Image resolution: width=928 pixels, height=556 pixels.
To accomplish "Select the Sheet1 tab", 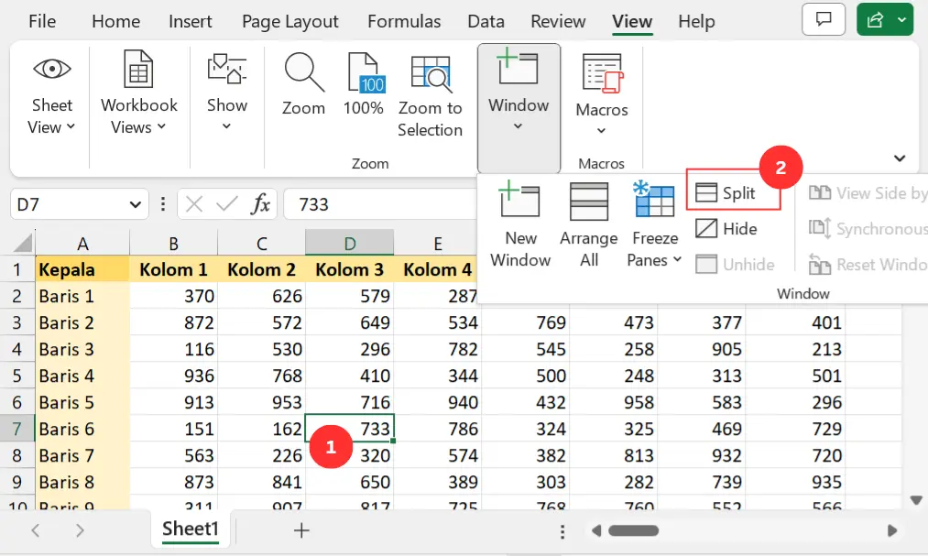I will click(x=191, y=529).
